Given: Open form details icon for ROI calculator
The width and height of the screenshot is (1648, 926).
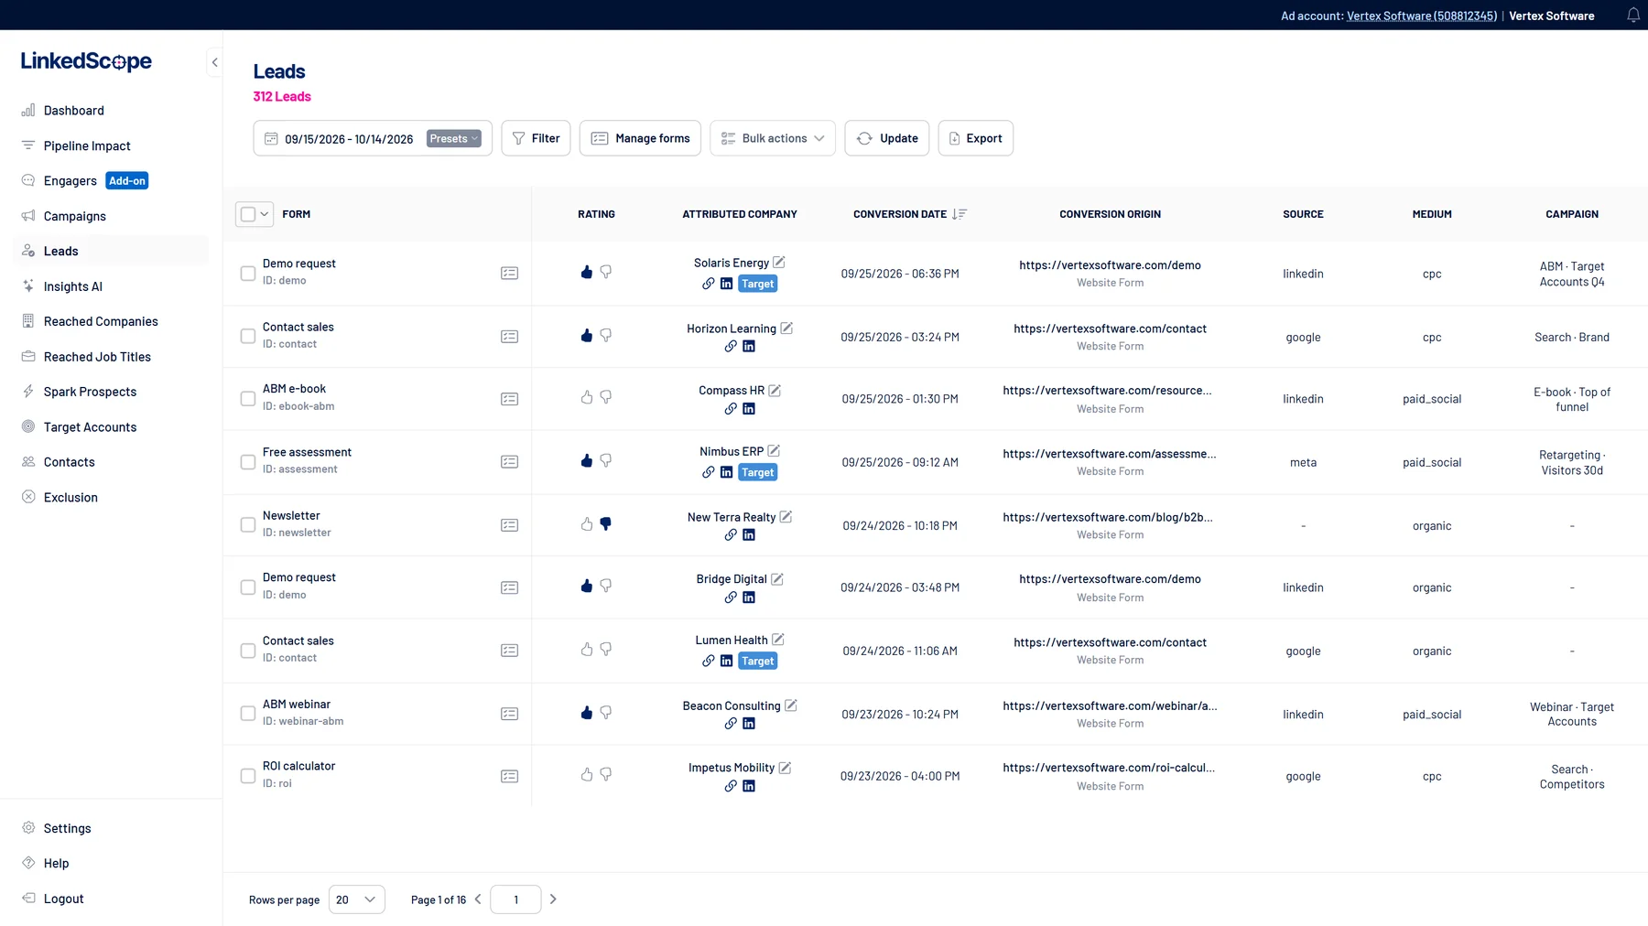Looking at the screenshot, I should coord(510,776).
